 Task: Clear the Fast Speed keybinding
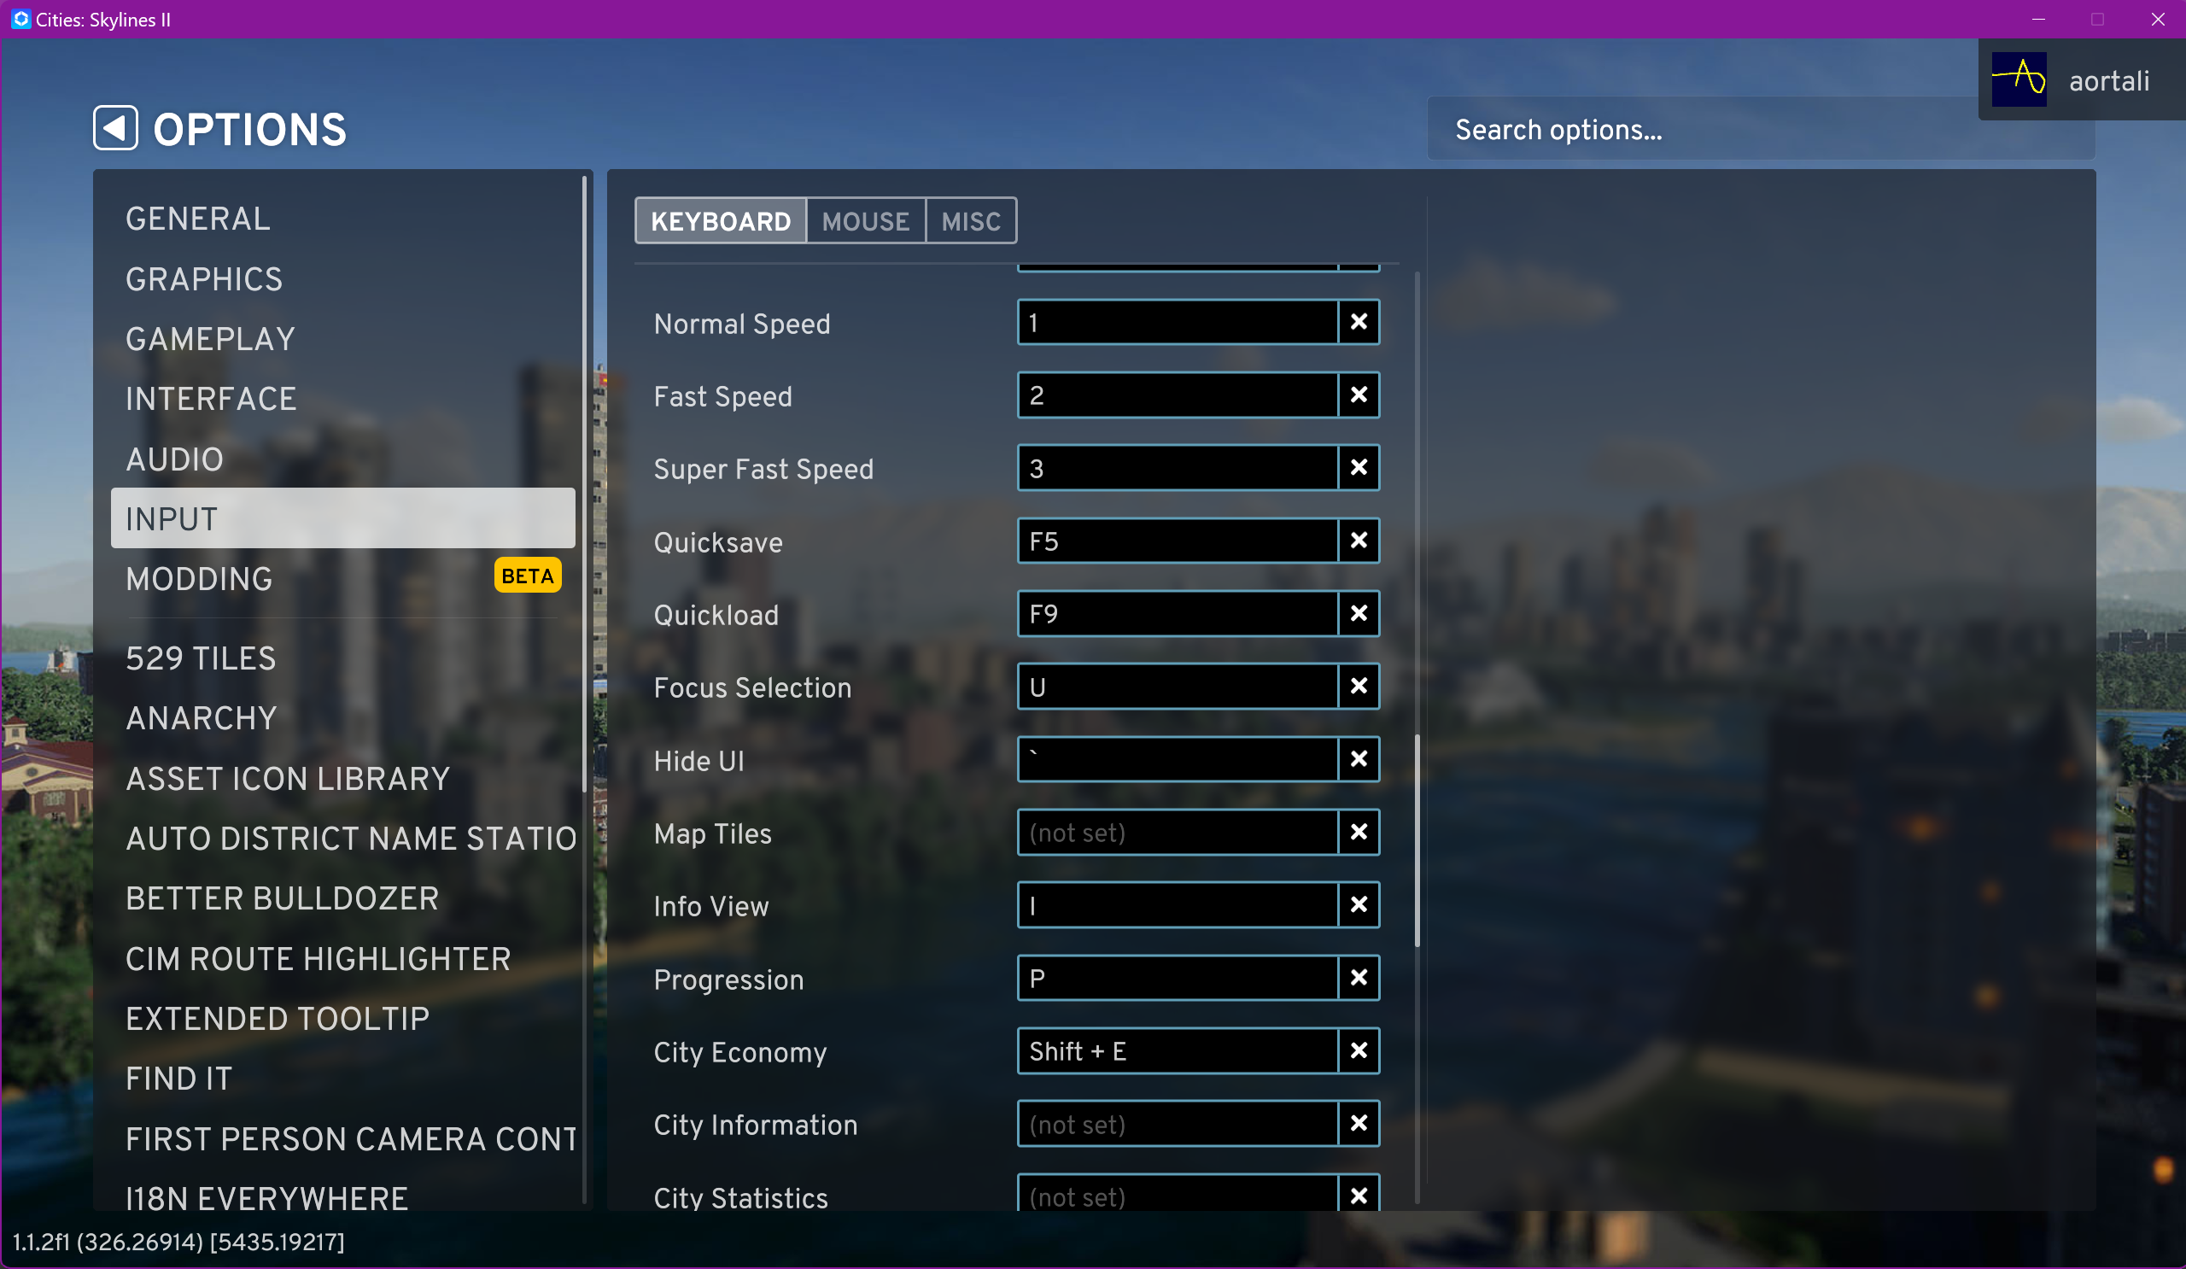1359,395
